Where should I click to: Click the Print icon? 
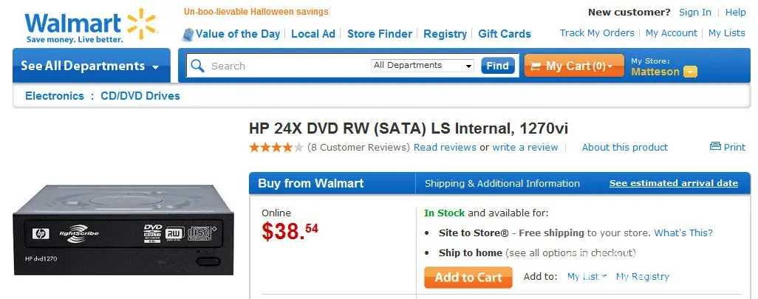(x=714, y=147)
